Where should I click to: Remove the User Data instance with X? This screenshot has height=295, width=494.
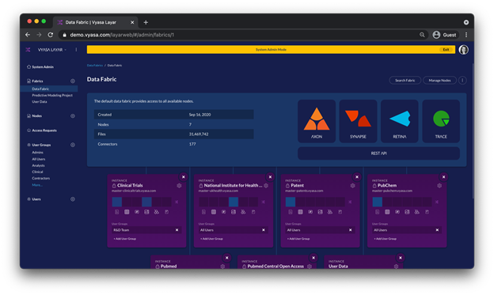coord(401,258)
